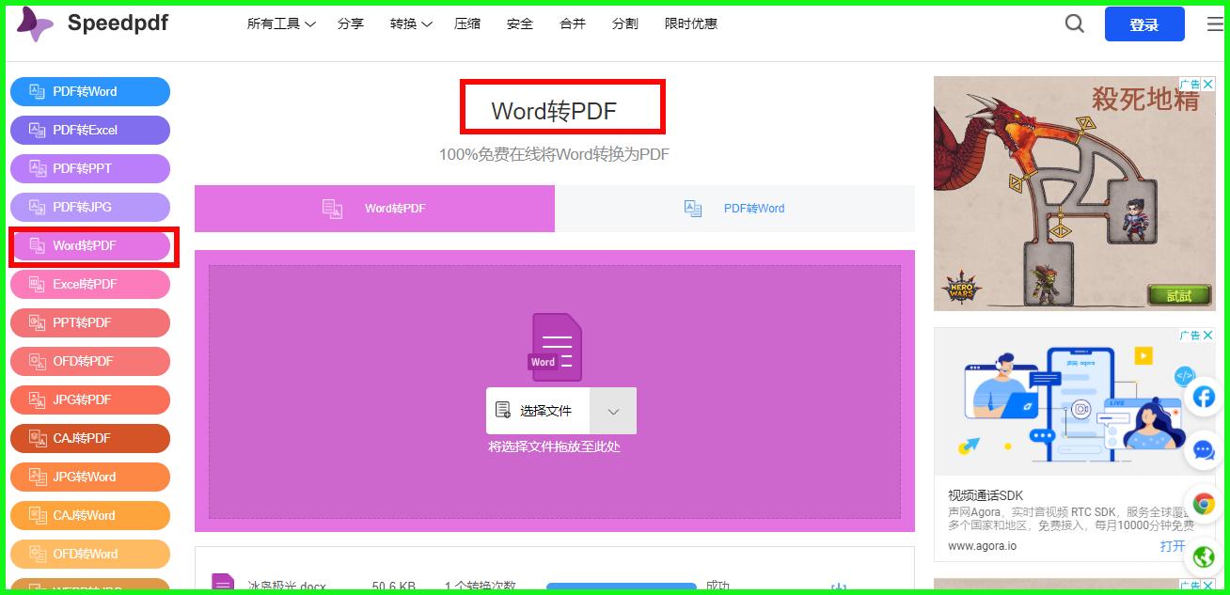1230x595 pixels.
Task: Open the file selection dropdown arrow
Action: pyautogui.click(x=613, y=411)
